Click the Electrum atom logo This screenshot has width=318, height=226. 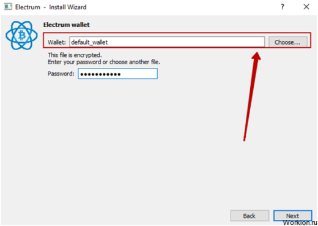(21, 36)
